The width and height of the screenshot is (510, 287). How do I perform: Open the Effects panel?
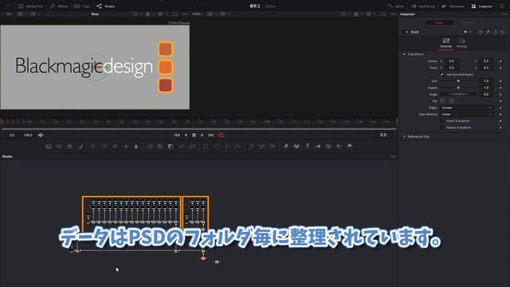[58, 6]
